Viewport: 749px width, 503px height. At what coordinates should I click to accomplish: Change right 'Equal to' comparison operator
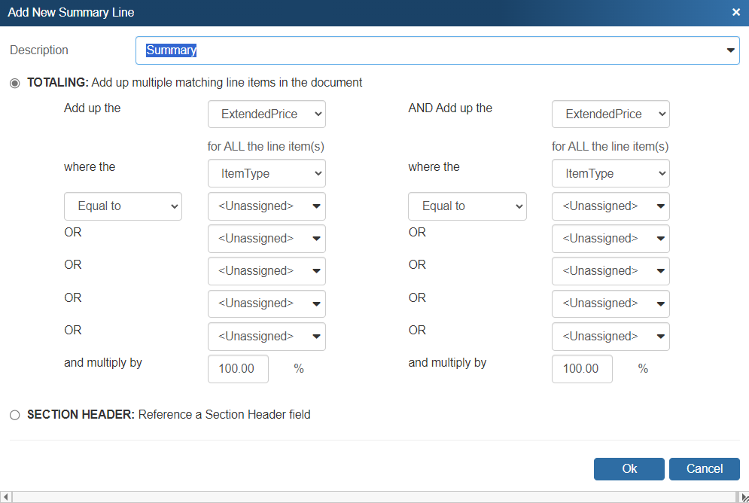point(467,206)
